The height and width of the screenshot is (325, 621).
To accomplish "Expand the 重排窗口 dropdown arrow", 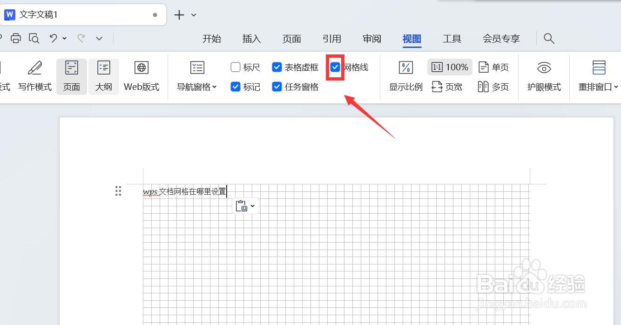I will point(616,87).
